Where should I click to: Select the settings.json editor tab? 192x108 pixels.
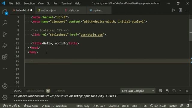[49, 10]
